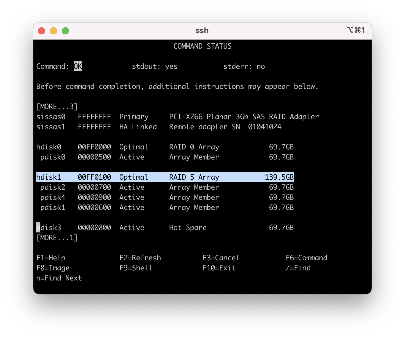Click the /=Find option
Viewport: 405px width, 338px height.
tap(298, 268)
